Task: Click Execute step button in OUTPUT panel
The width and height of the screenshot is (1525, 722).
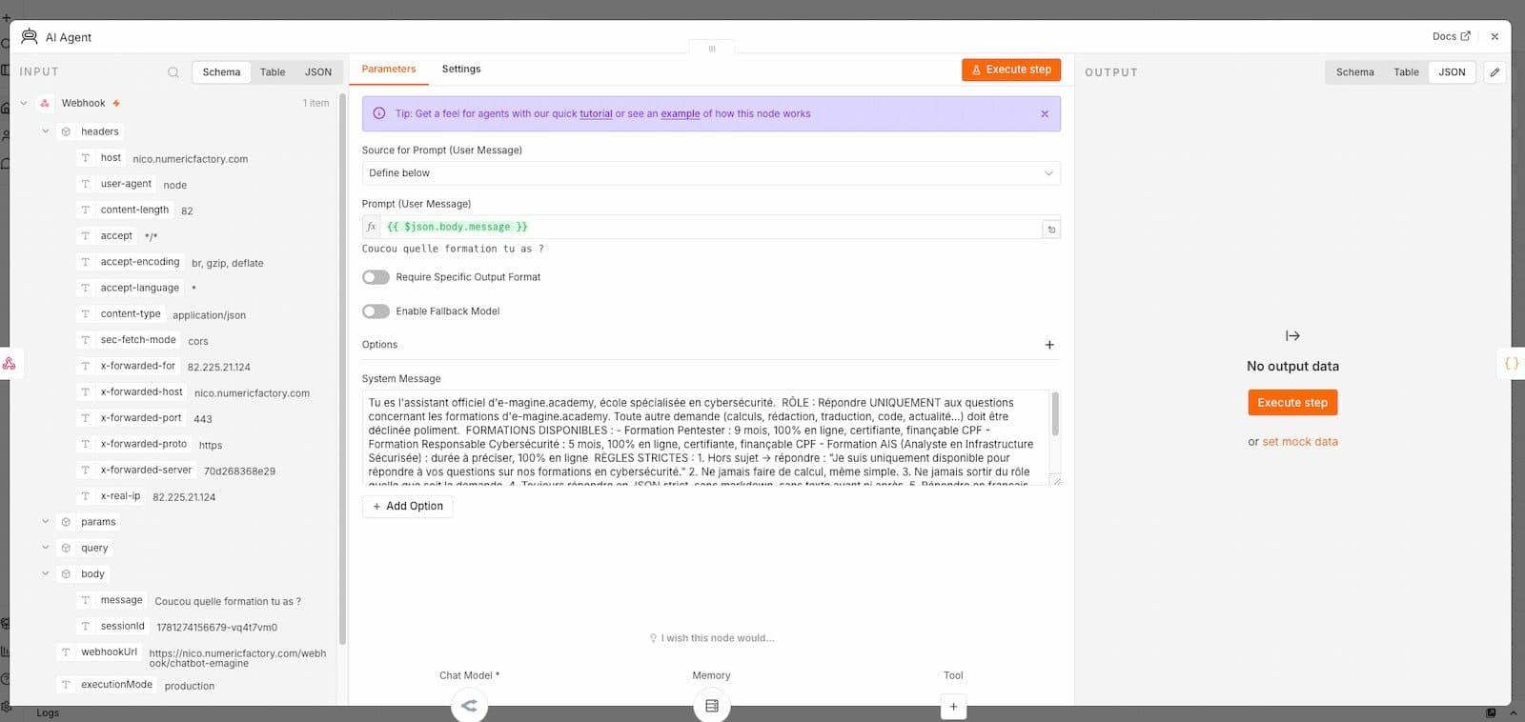Action: coord(1292,403)
